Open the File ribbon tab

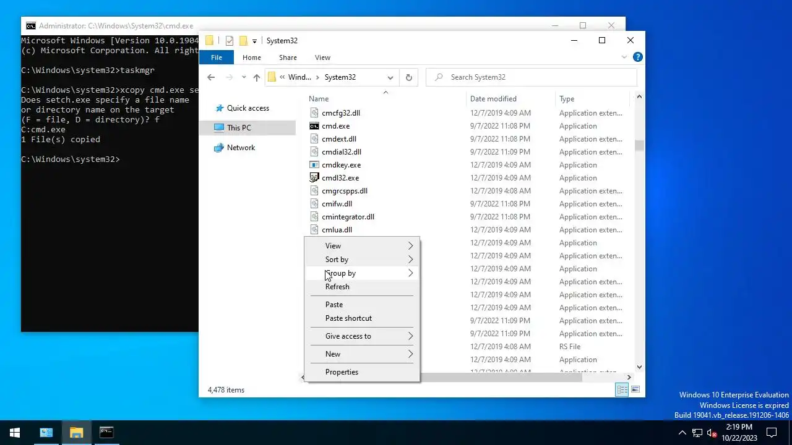[x=216, y=57]
